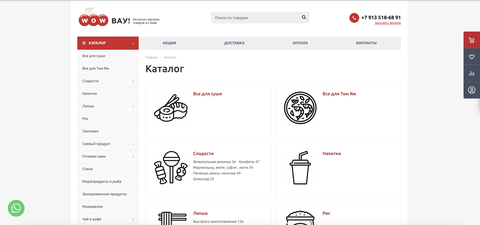Open Мармелшоу, желе, суфле, моти subcategory
Screen dimensions: 480x225
pos(223,167)
